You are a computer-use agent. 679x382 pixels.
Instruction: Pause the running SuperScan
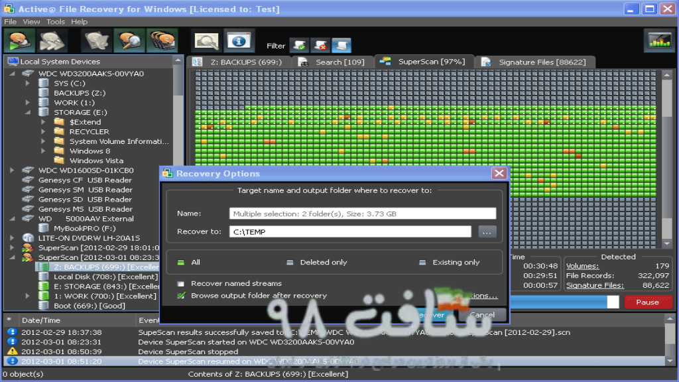click(648, 302)
